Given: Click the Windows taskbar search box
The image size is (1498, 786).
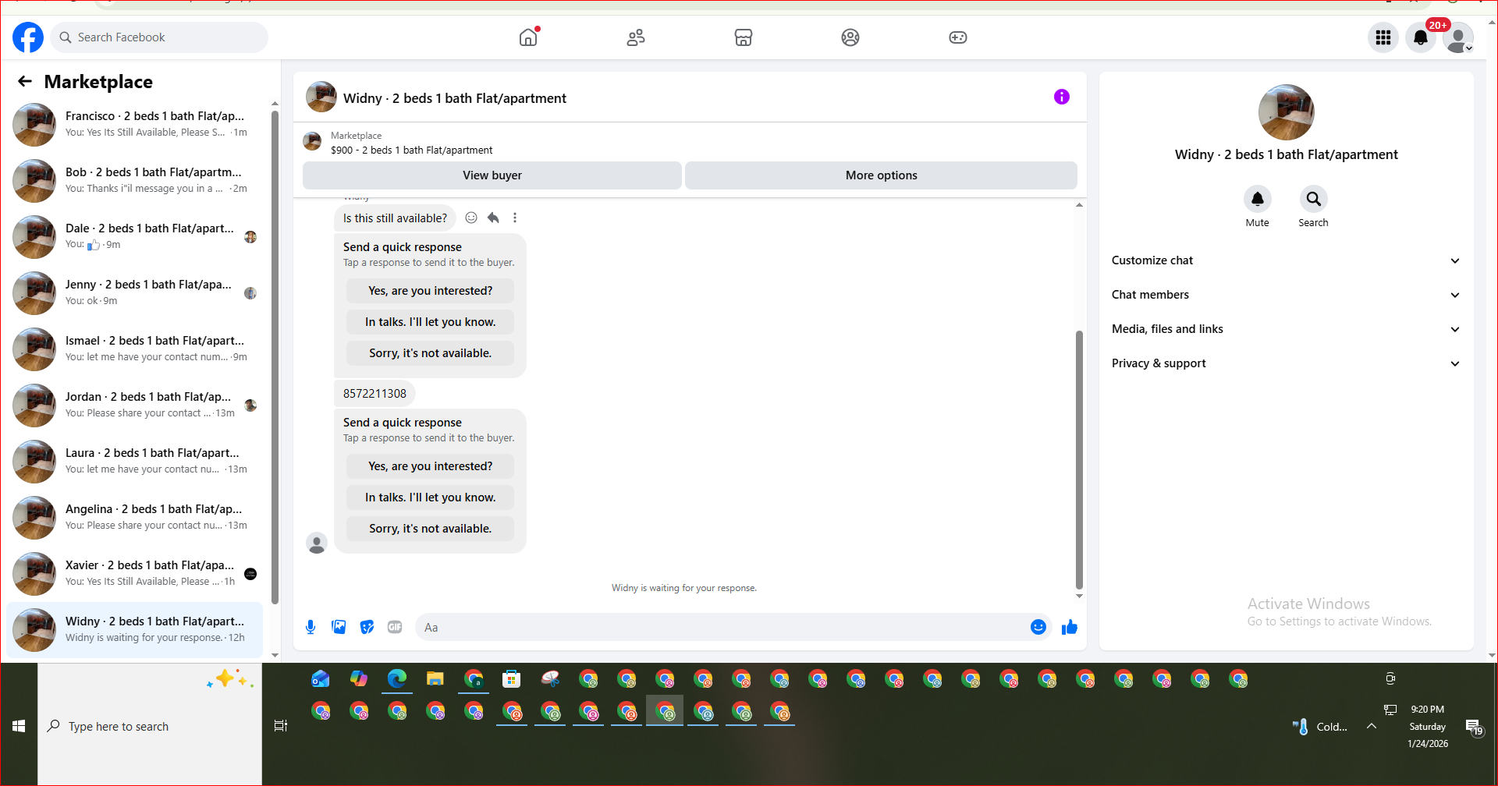Looking at the screenshot, I should coord(150,726).
